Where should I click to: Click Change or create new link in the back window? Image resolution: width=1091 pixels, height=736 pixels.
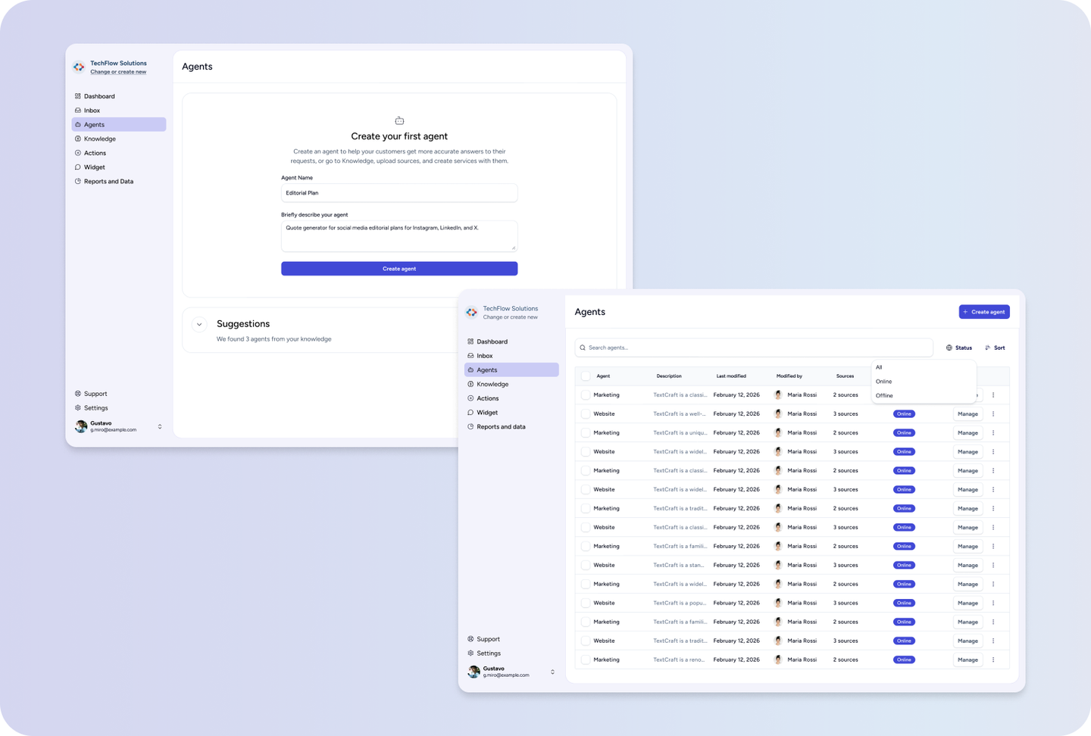(x=118, y=72)
